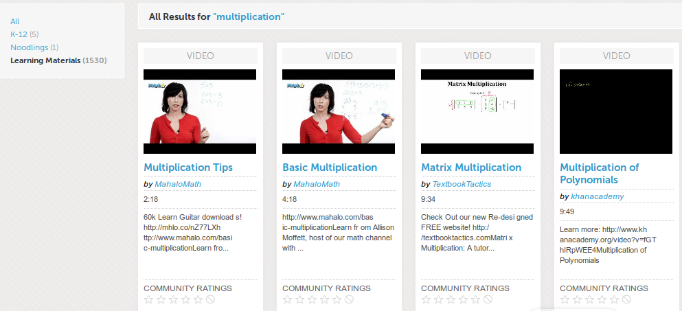Open the Matrix Multiplication title link
The width and height of the screenshot is (682, 311).
pyautogui.click(x=471, y=168)
